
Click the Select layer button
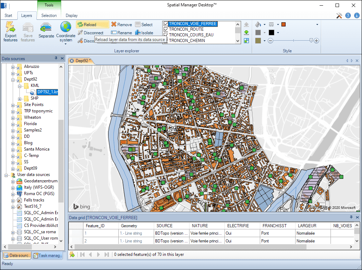144,24
